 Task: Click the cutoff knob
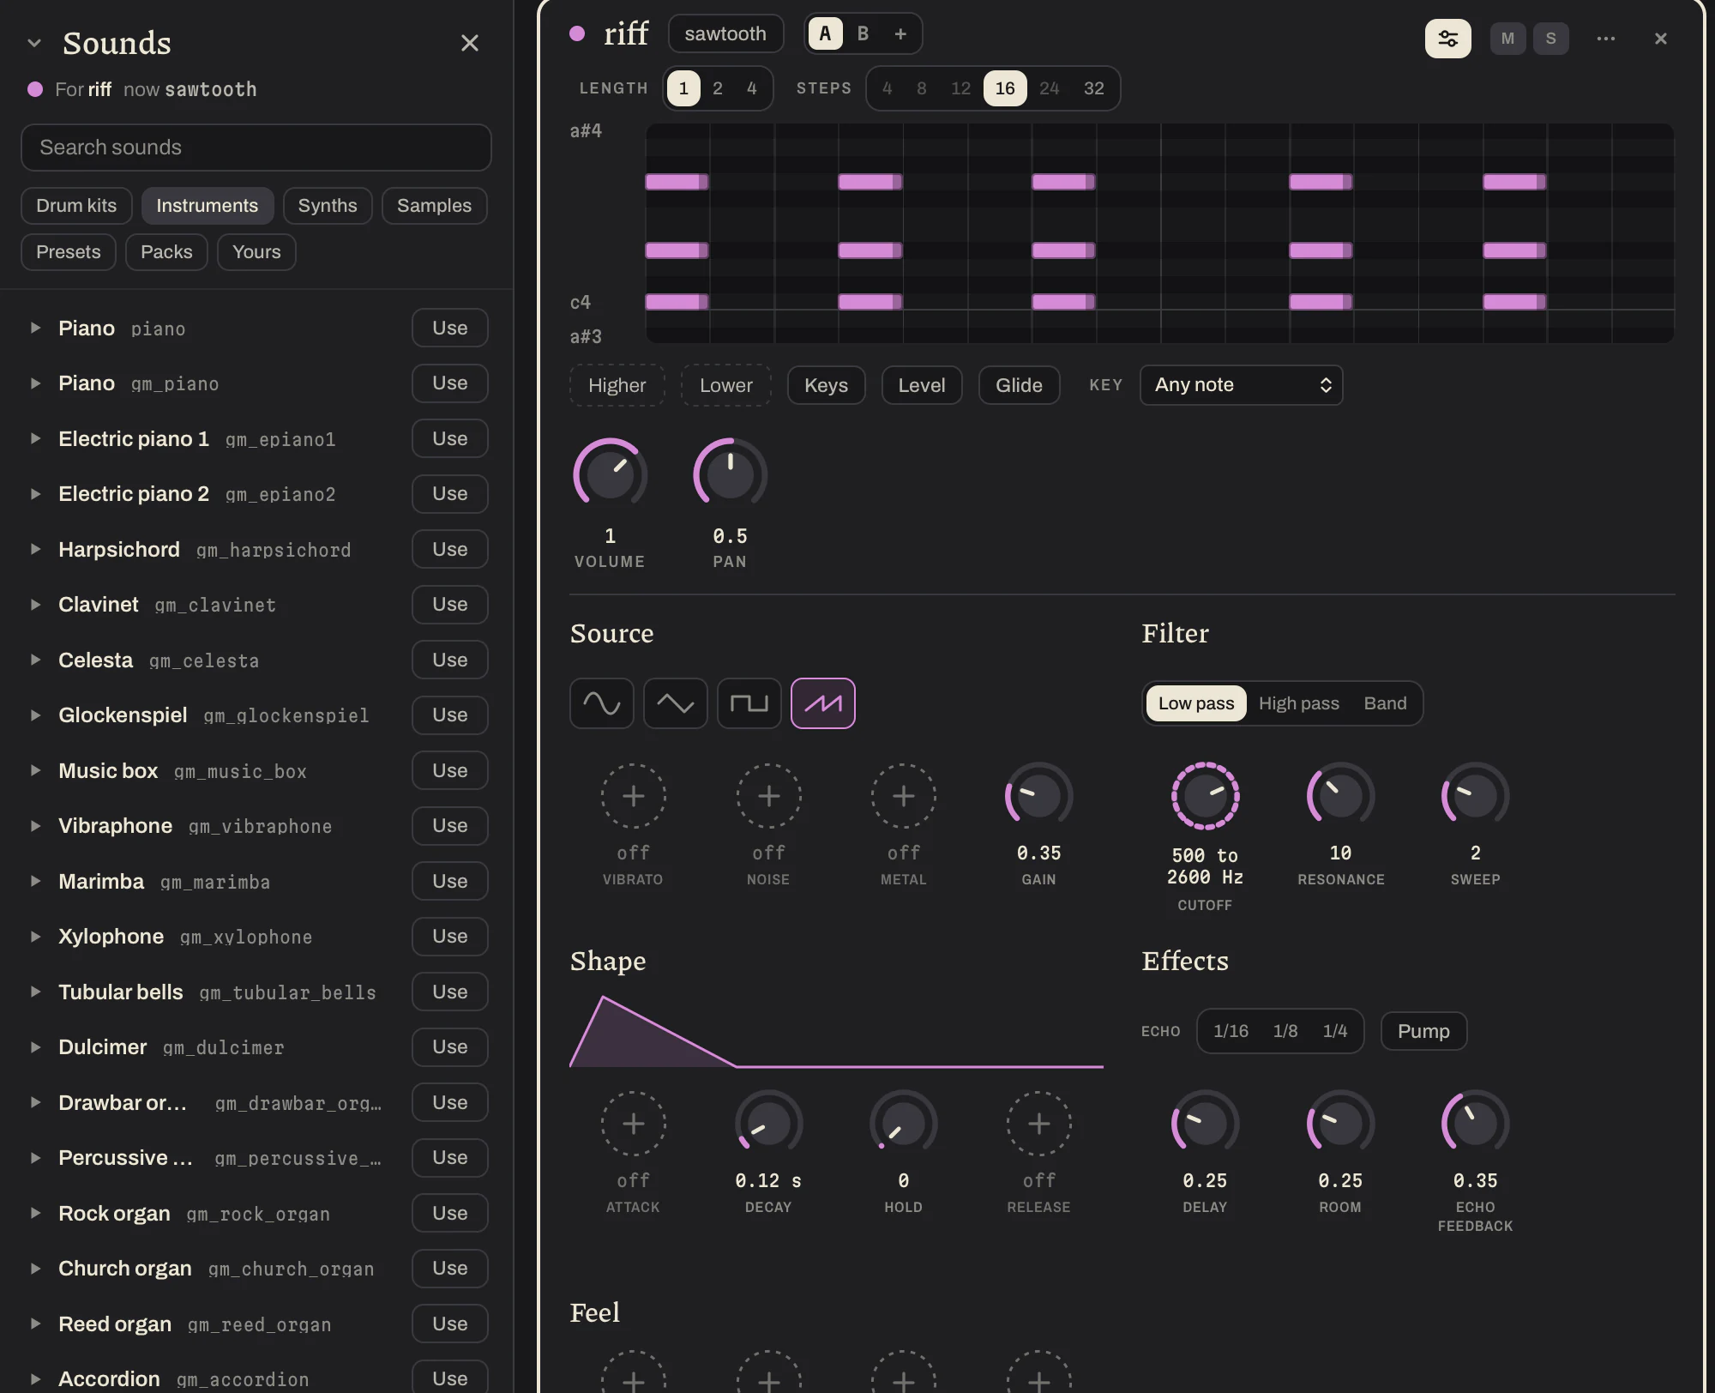click(1206, 796)
